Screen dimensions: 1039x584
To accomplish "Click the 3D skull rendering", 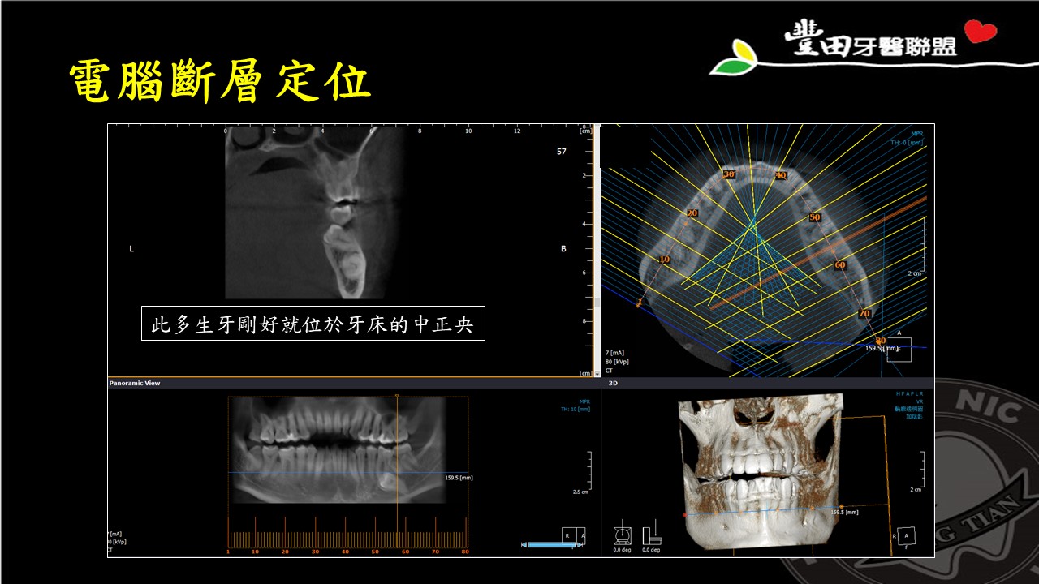I will coord(761,474).
